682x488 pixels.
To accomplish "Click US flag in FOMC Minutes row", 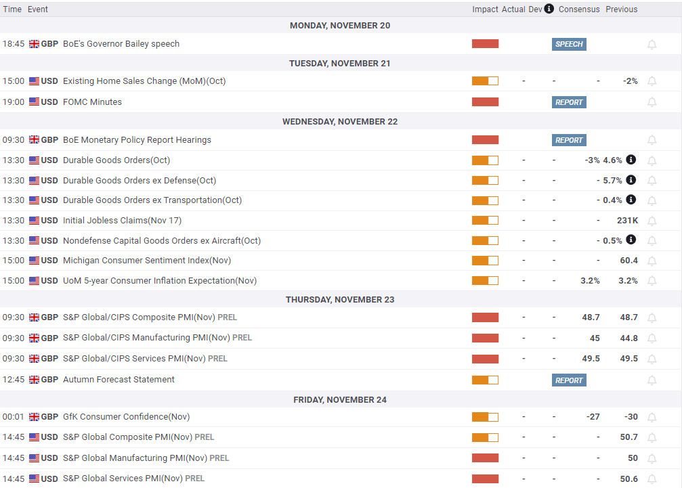I will tap(34, 102).
